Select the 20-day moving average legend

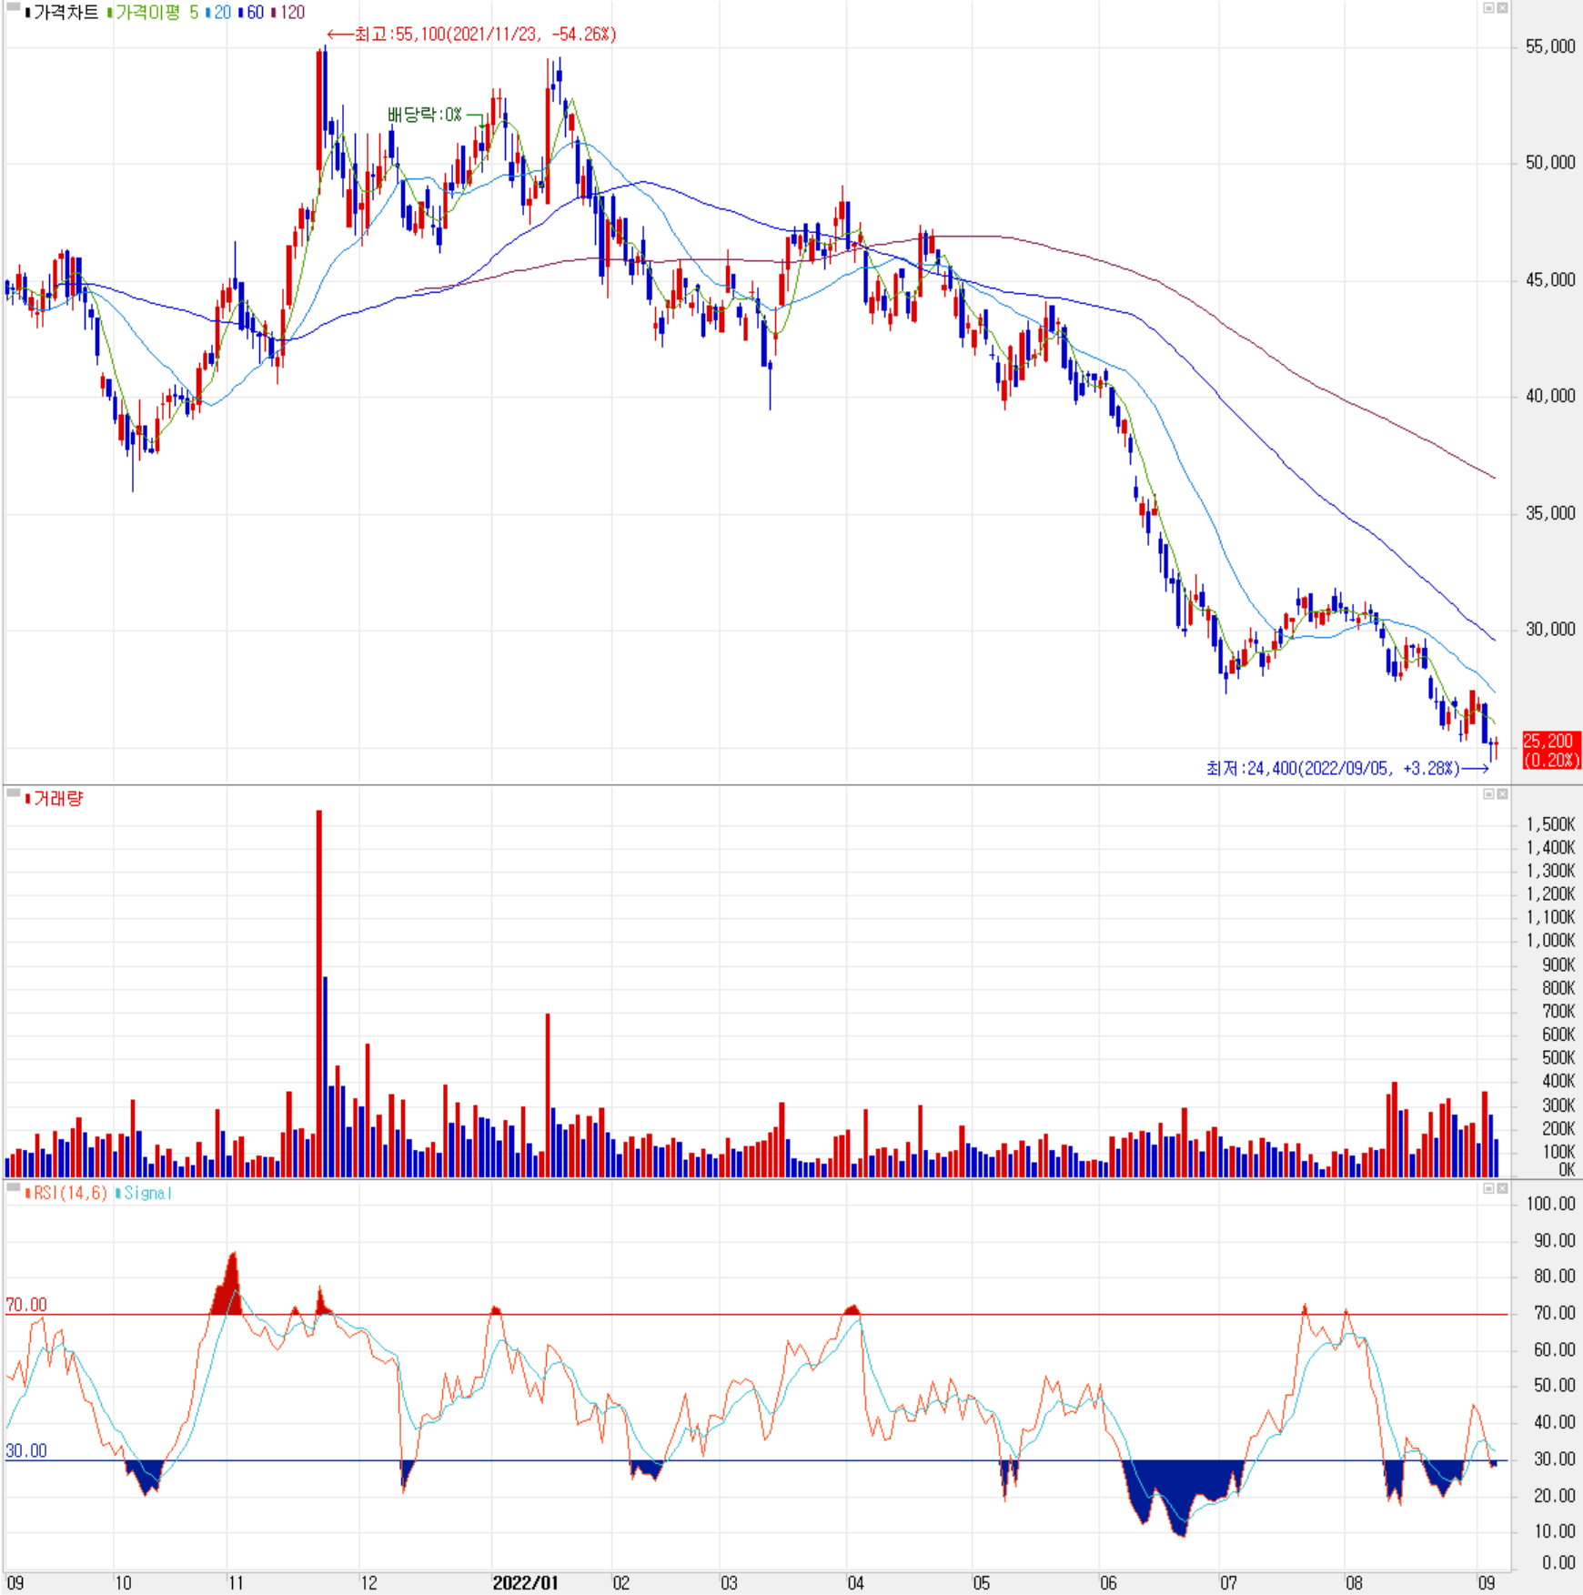218,13
